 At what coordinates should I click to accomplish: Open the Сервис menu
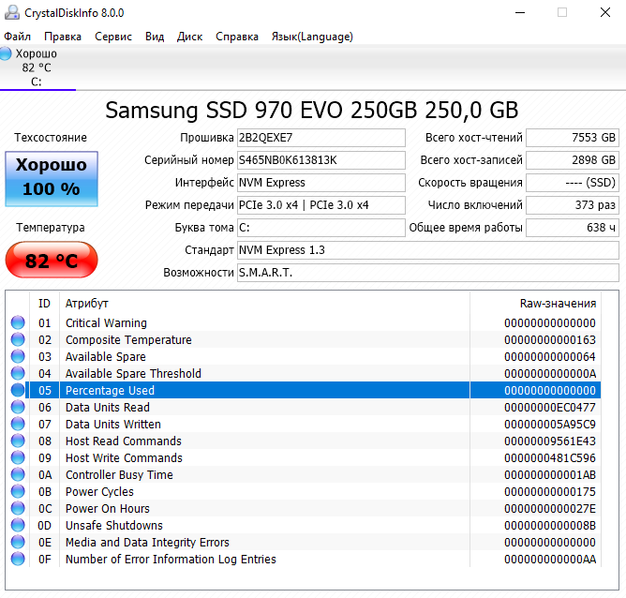[113, 37]
